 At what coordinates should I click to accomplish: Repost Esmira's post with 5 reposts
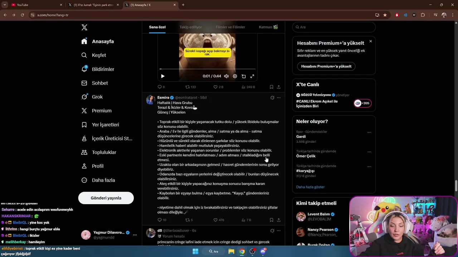(189, 220)
